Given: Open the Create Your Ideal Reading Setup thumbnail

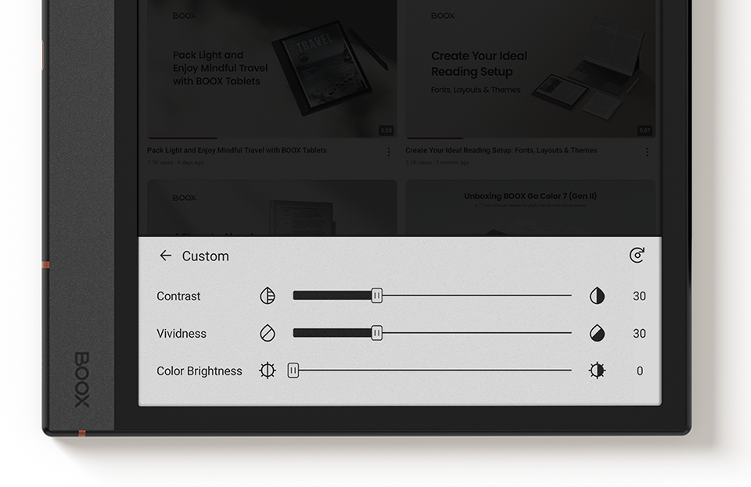Looking at the screenshot, I should [x=530, y=70].
